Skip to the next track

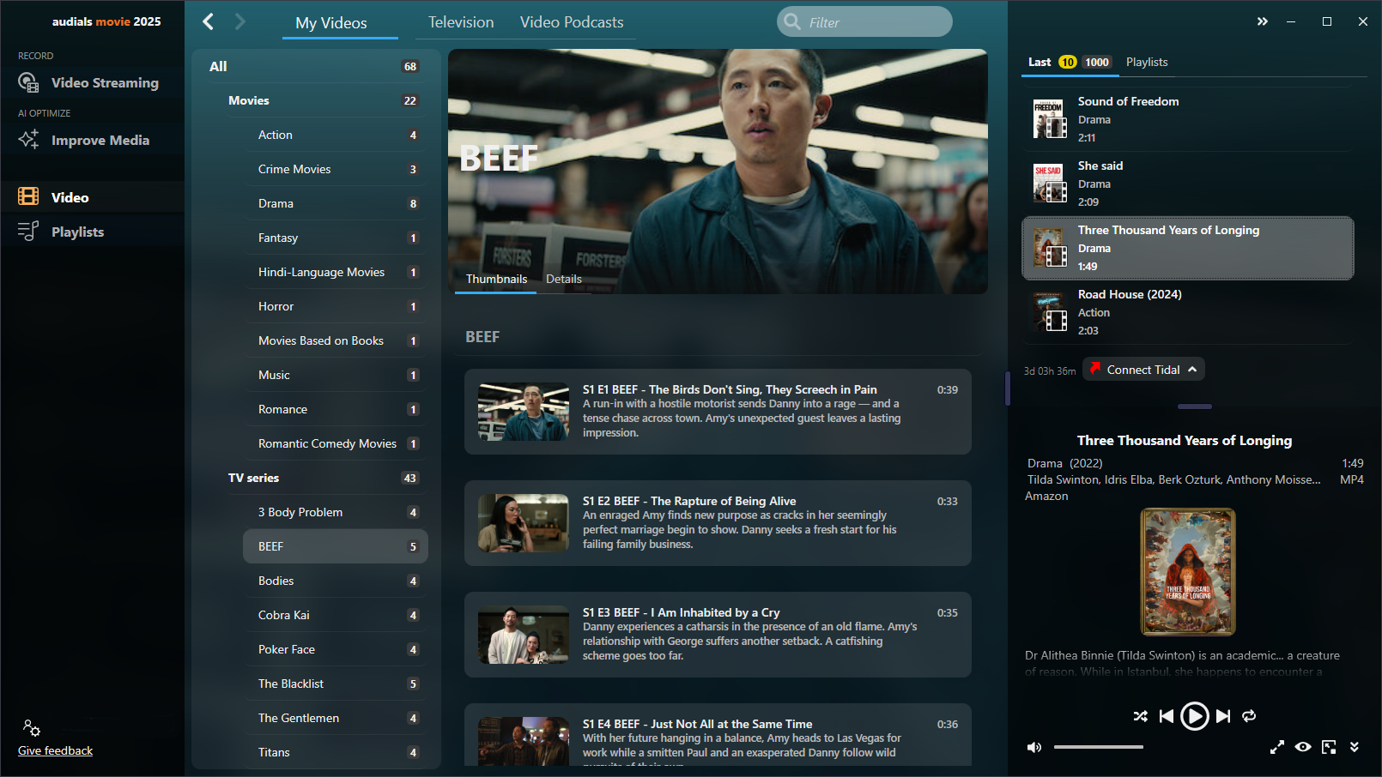(x=1224, y=716)
